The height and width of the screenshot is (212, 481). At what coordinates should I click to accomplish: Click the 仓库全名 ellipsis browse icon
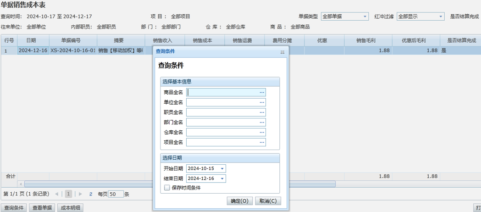[262, 133]
